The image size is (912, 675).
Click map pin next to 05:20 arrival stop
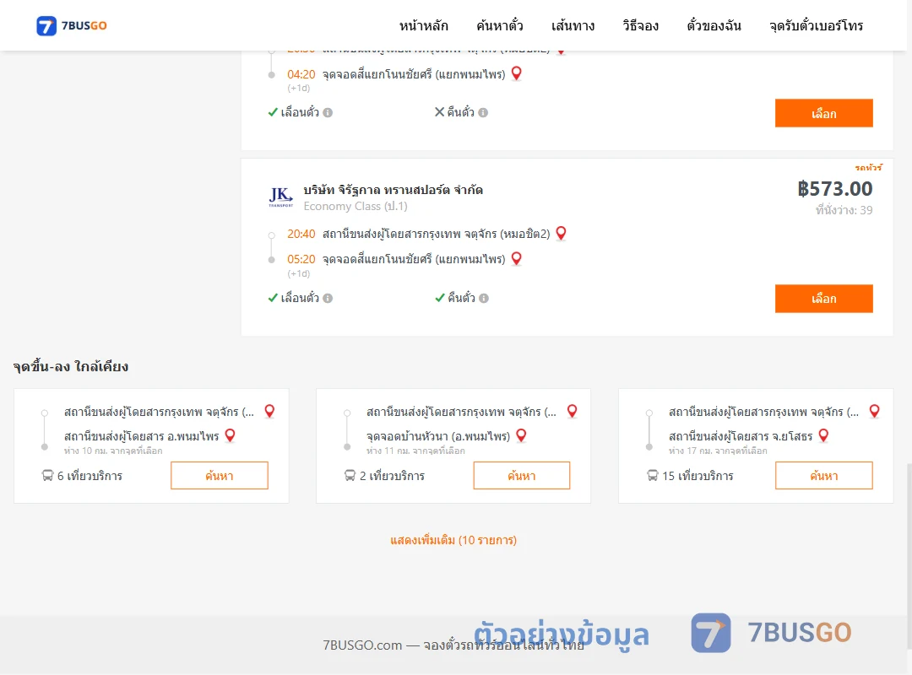pos(517,259)
